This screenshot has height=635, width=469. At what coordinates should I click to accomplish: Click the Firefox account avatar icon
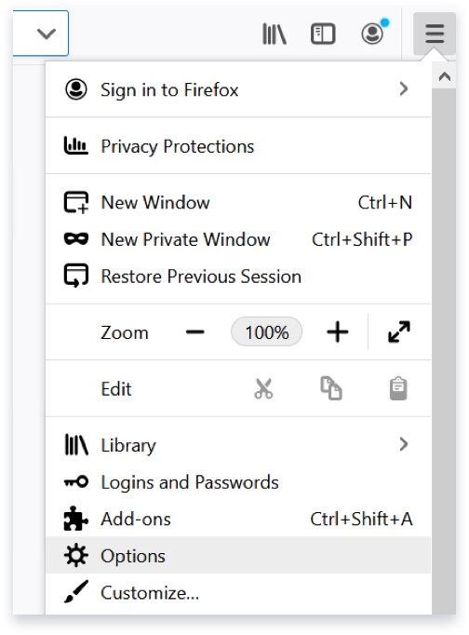pyautogui.click(x=372, y=34)
